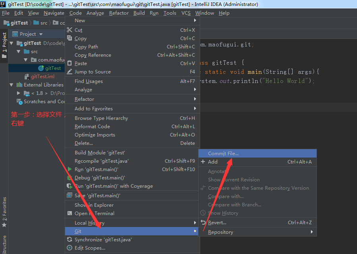Click the IntelliJ IDEA logo in title bar
Image resolution: width=357 pixels, height=254 pixels.
(x=3, y=4)
